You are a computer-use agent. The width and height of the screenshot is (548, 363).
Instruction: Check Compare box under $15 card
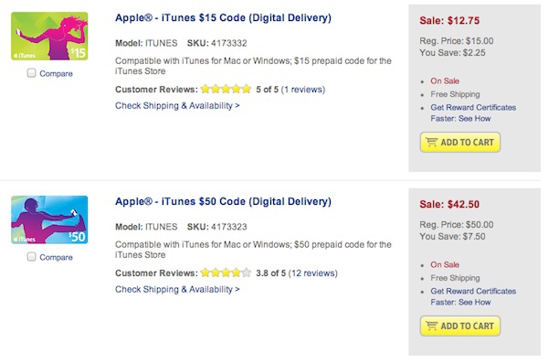pos(31,73)
